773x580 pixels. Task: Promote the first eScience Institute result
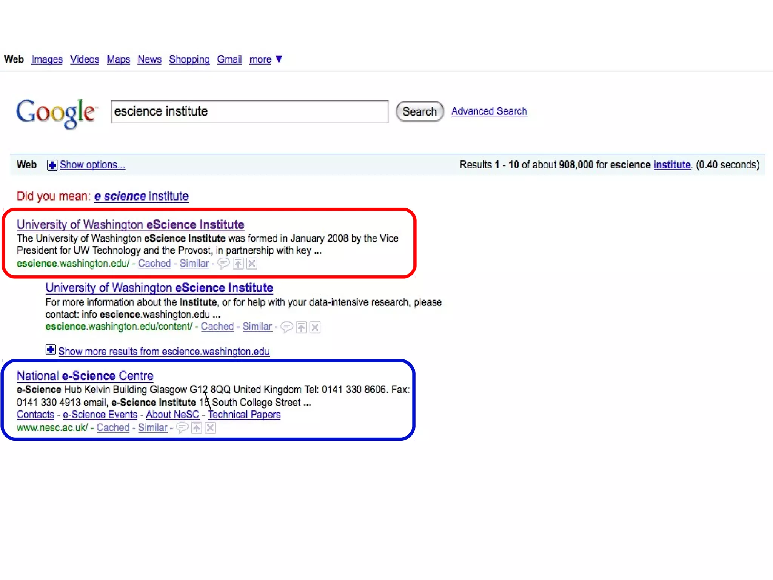238,263
